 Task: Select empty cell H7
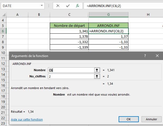pos(146,36)
